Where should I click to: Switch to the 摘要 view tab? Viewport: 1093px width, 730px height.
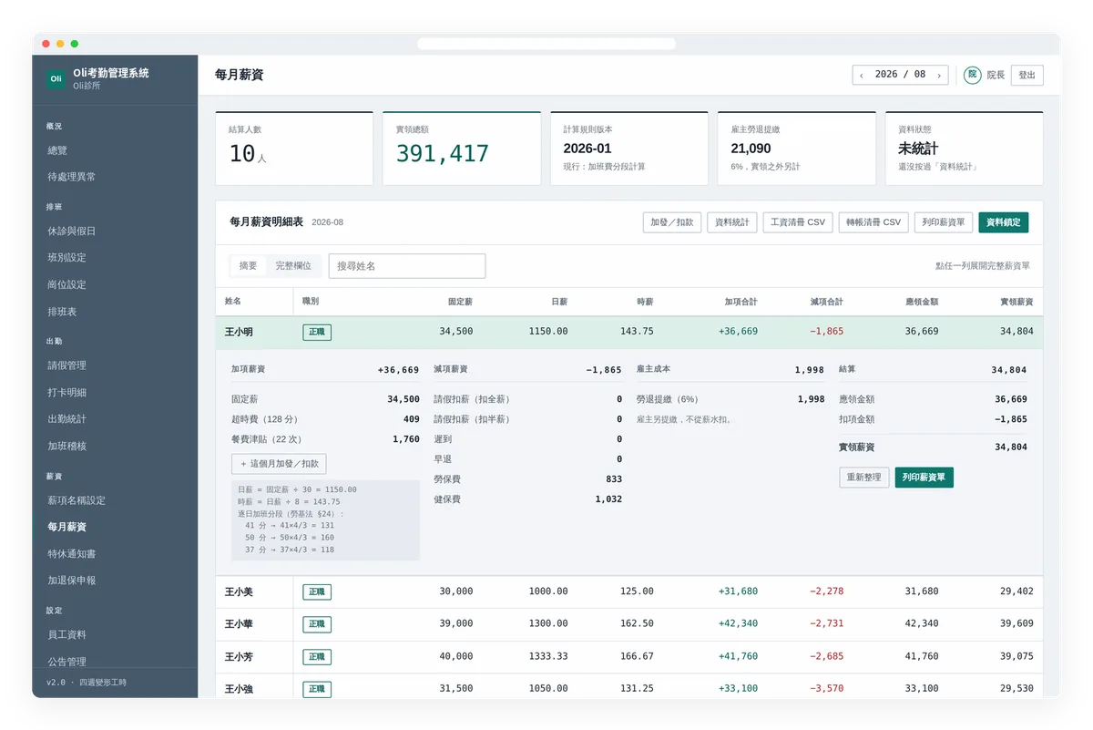click(248, 266)
